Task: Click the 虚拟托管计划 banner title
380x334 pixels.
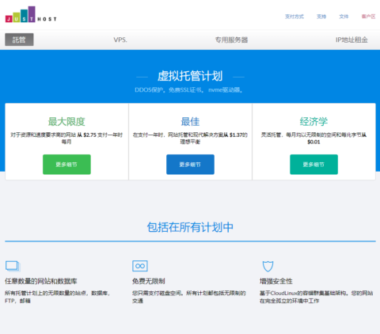Action: [190, 76]
